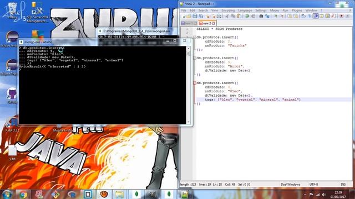The width and height of the screenshot is (355, 199).
Task: Click the Save All icon in Notepad++ toolbar
Action: pos(201,16)
